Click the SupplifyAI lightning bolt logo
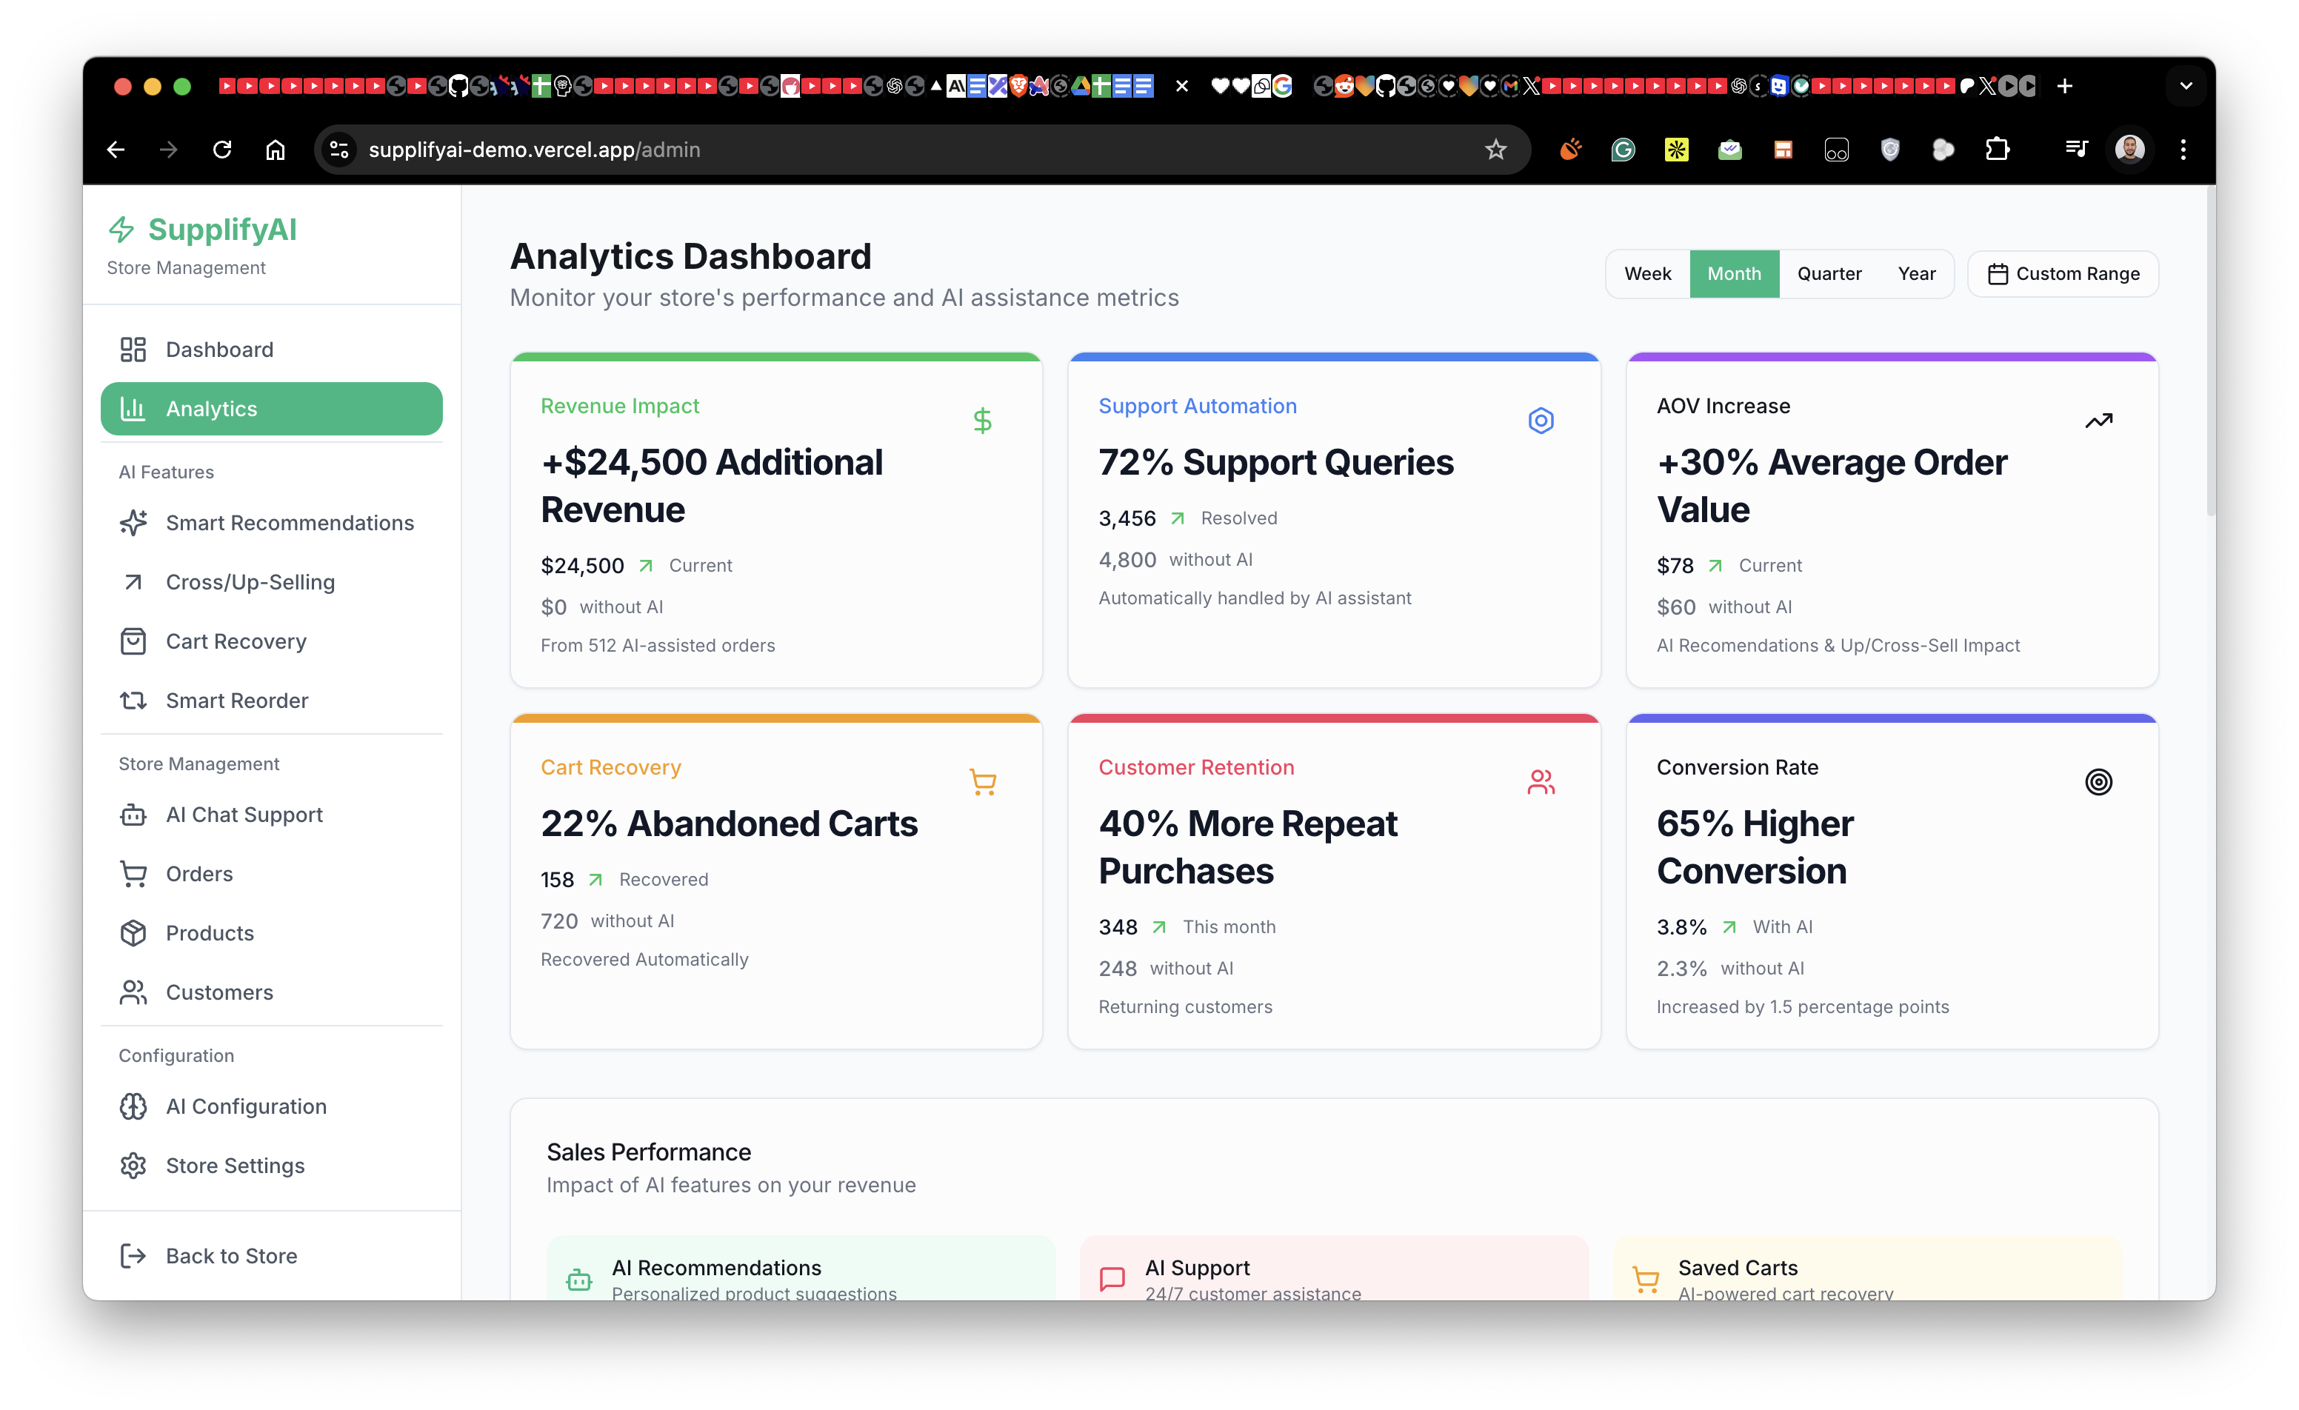The height and width of the screenshot is (1410, 2299). pos(124,230)
